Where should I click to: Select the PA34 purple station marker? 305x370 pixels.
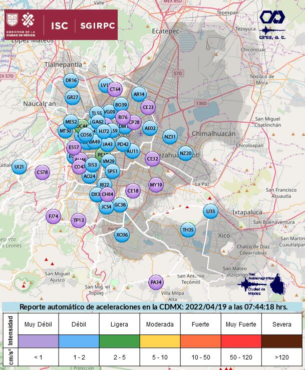point(156,282)
